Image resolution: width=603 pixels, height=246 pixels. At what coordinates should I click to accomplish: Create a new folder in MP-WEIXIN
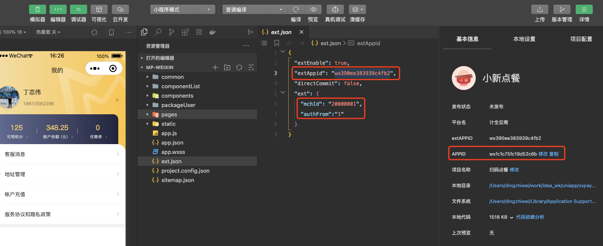(227, 67)
